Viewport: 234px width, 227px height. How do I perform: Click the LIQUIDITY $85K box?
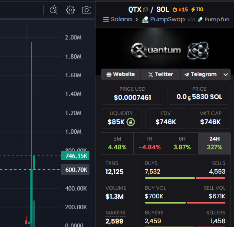tap(121, 118)
